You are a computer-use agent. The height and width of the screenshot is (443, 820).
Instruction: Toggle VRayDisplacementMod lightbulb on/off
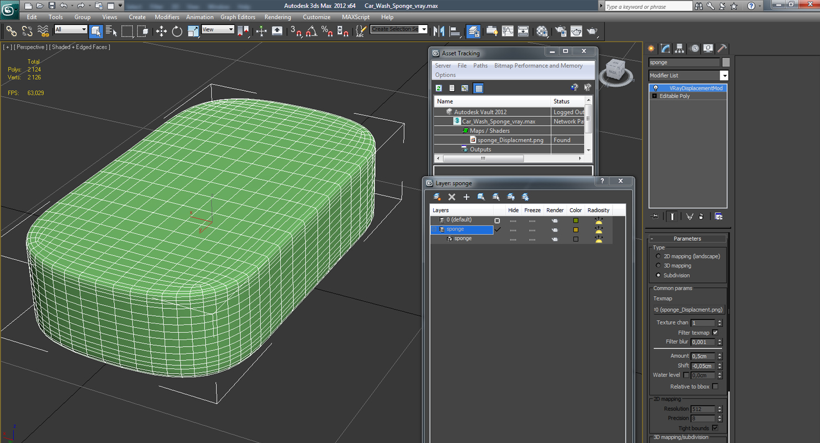point(655,88)
